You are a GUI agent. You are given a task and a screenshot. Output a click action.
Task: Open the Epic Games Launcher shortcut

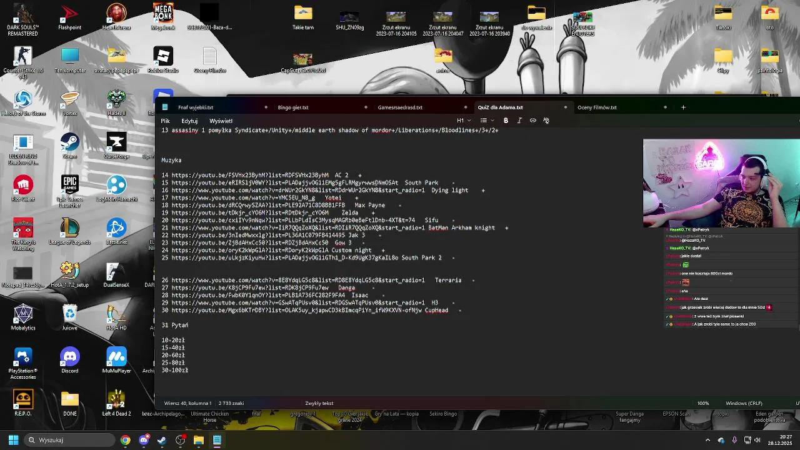click(70, 191)
